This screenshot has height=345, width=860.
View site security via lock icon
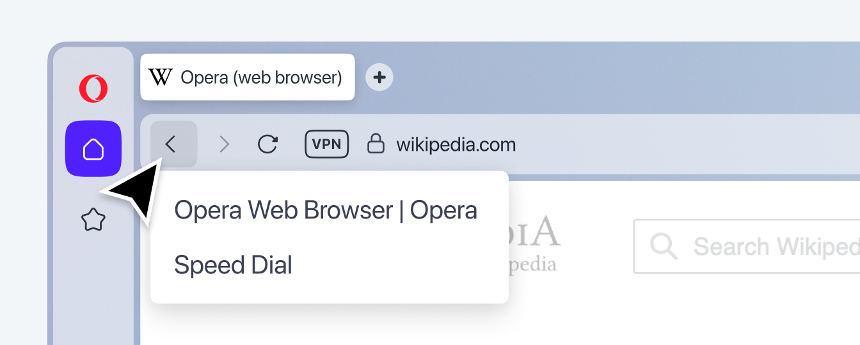pyautogui.click(x=376, y=144)
